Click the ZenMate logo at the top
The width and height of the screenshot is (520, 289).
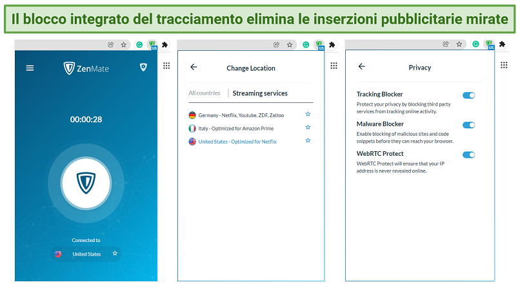86,68
